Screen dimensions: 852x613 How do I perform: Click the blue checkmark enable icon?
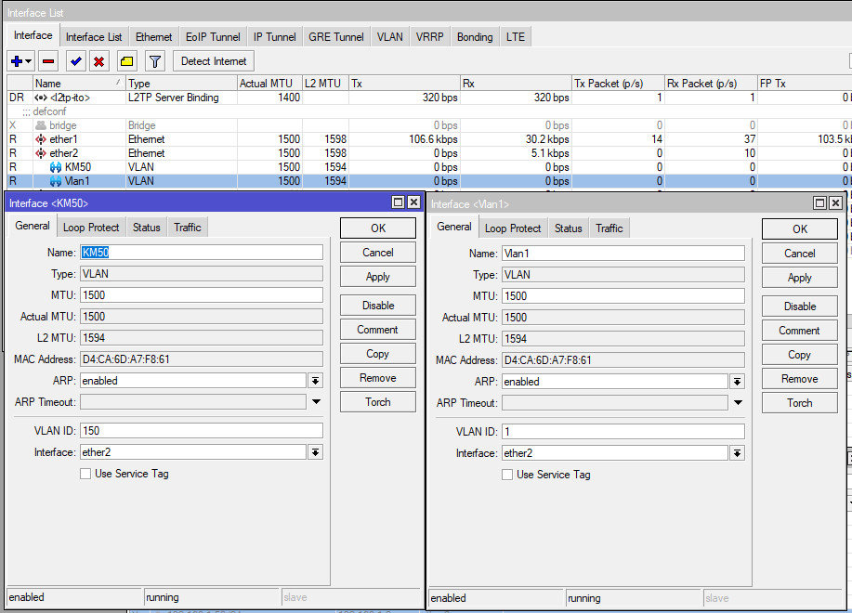(76, 61)
